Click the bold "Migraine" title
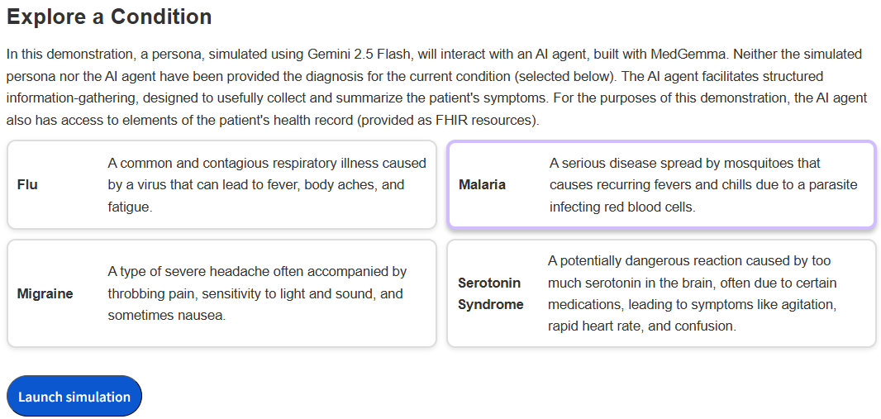 coord(45,293)
